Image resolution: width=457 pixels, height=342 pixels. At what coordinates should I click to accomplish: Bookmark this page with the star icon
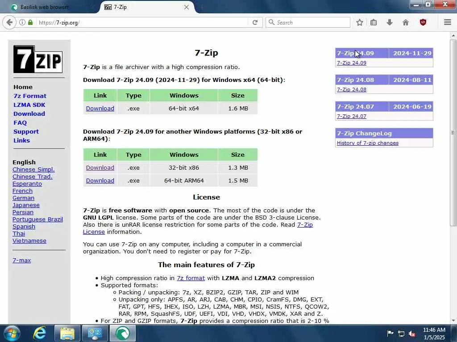point(360,22)
